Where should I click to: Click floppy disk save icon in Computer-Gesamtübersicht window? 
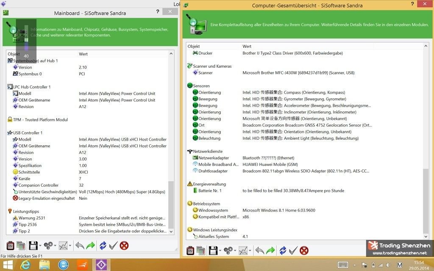point(213,251)
